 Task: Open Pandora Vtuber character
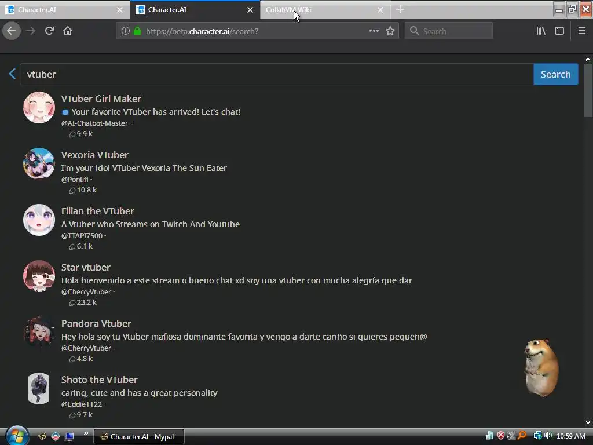96,323
